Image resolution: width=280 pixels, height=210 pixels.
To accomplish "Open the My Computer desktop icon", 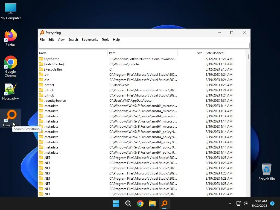I will click(11, 11).
